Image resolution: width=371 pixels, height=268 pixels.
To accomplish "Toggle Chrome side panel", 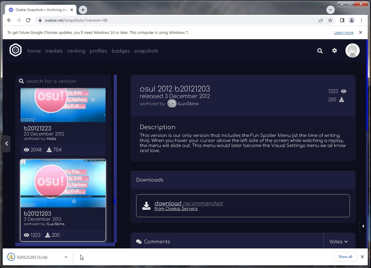I will coord(342,20).
